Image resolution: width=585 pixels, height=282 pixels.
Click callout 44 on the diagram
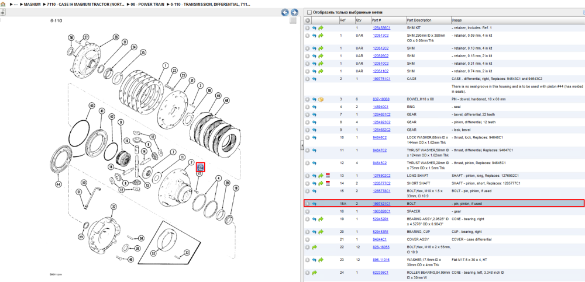(x=58, y=184)
